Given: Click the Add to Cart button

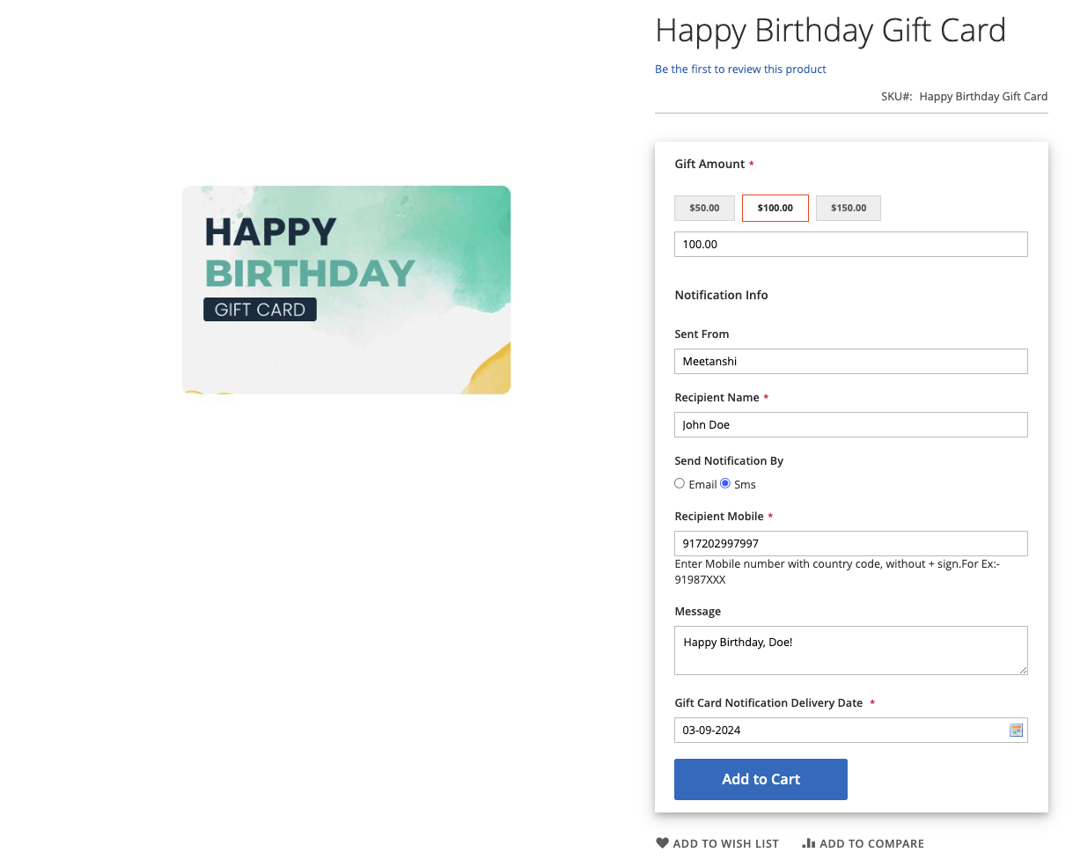Looking at the screenshot, I should (761, 779).
